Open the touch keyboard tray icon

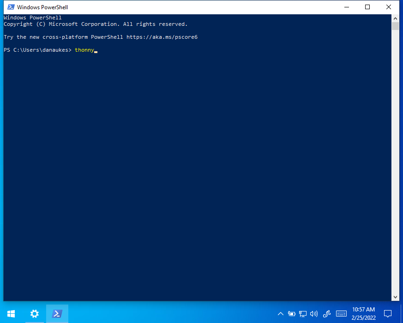(341, 314)
